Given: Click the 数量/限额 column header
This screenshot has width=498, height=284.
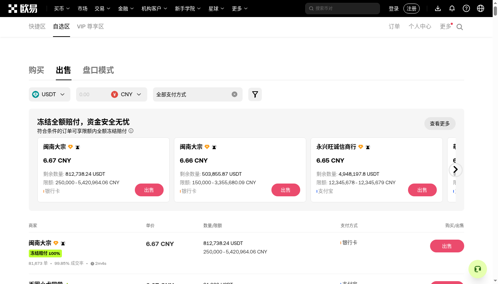Looking at the screenshot, I should click(213, 225).
